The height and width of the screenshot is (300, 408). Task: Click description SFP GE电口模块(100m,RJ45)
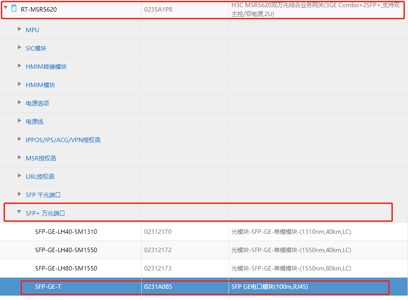coord(270,287)
